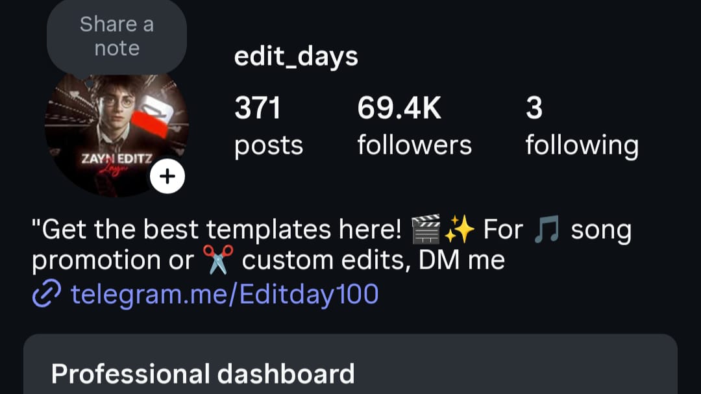Image resolution: width=701 pixels, height=394 pixels.
Task: Click the sparkles emoji in bio
Action: pyautogui.click(x=460, y=229)
